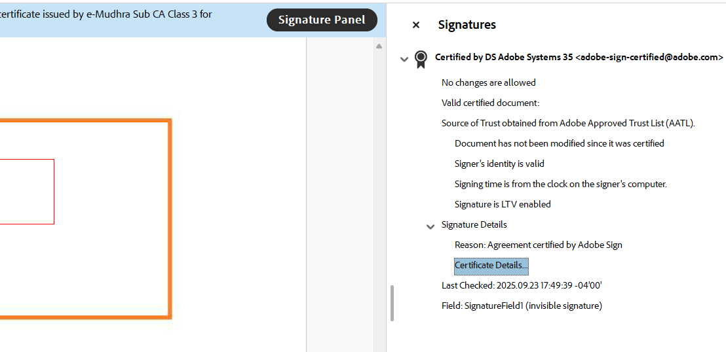Screen dimensions: 726x352
Task: Select the Signing time clock message
Action: (x=561, y=184)
